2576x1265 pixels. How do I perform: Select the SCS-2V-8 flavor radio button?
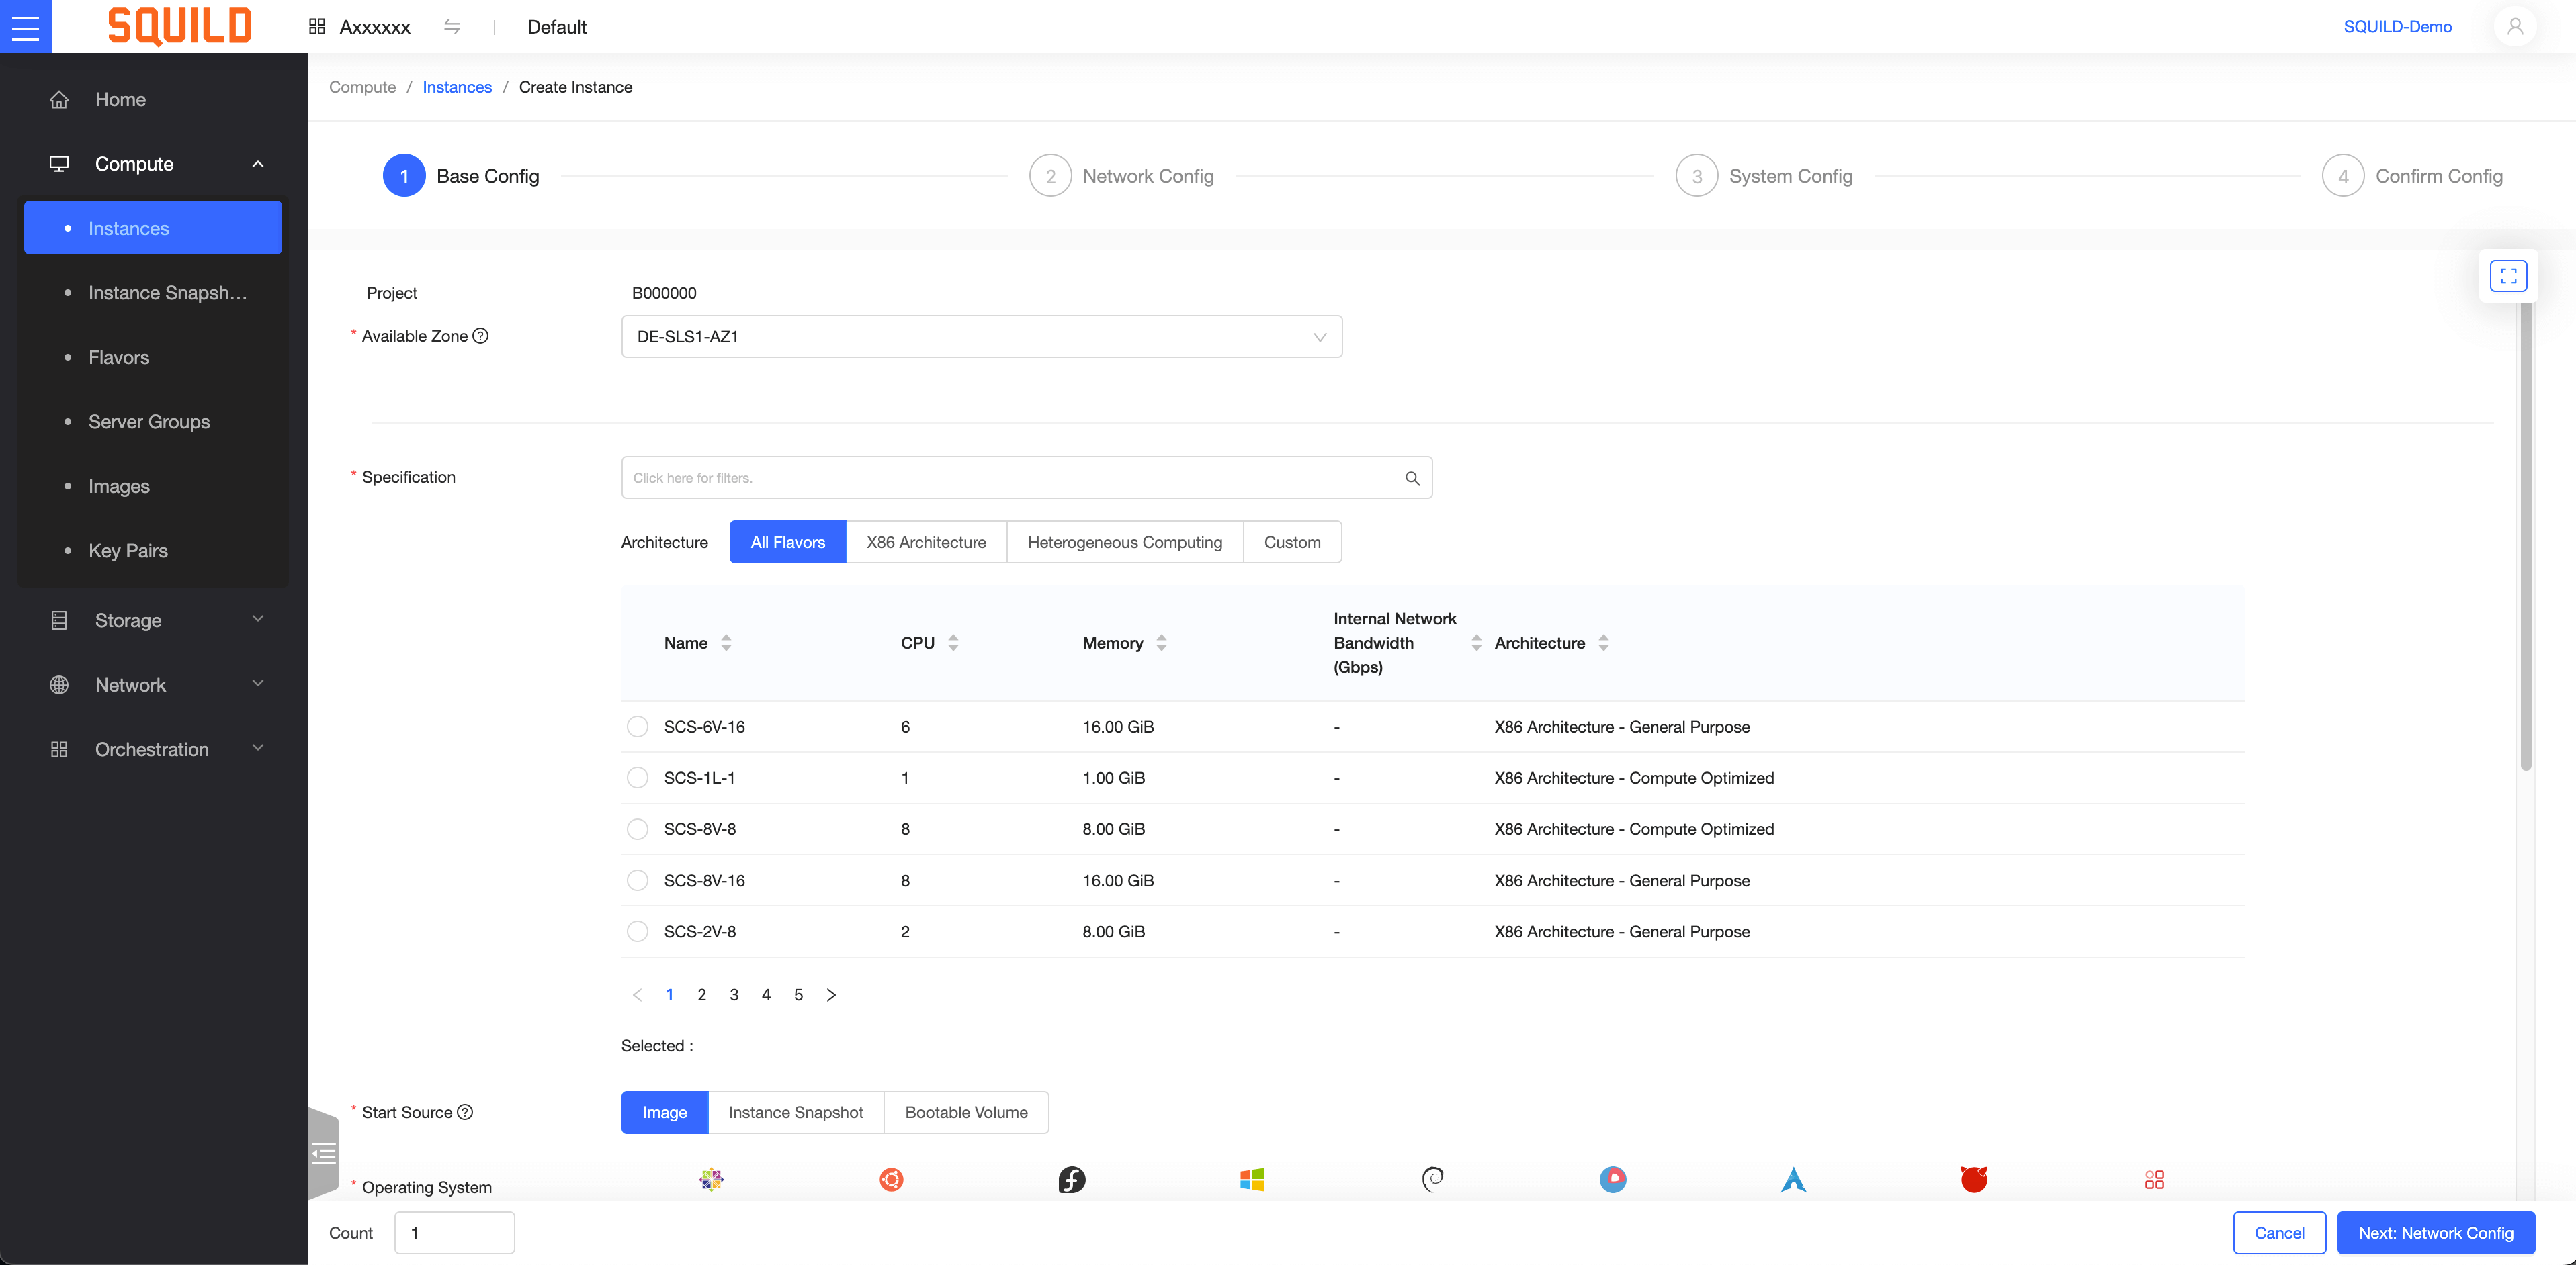click(x=637, y=931)
